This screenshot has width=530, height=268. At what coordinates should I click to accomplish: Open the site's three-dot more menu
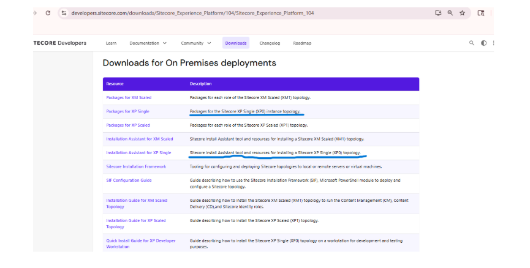[x=493, y=43]
